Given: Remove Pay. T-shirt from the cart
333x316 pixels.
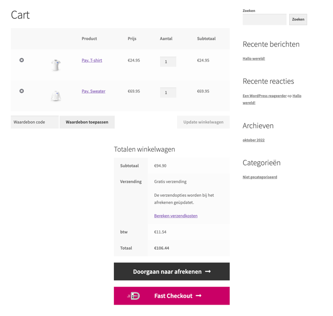Looking at the screenshot, I should coord(22,60).
